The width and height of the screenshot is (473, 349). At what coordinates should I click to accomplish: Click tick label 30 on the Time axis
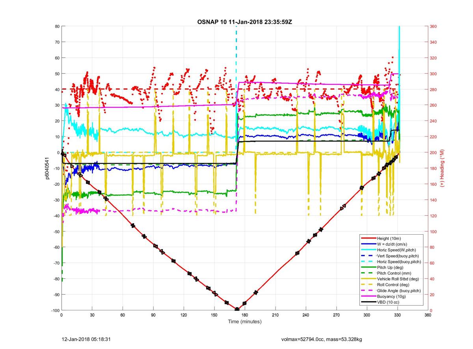92,315
